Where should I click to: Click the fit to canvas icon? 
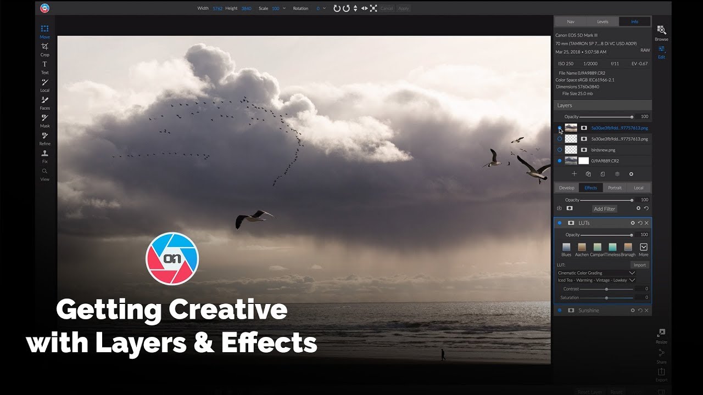(x=373, y=8)
